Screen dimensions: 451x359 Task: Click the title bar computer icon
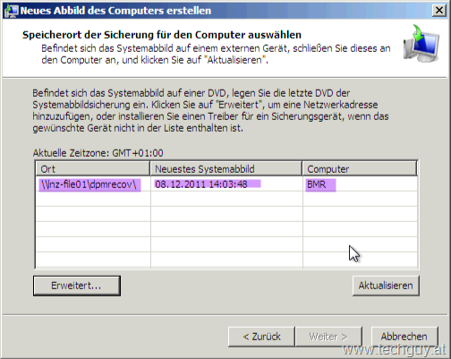tap(11, 11)
